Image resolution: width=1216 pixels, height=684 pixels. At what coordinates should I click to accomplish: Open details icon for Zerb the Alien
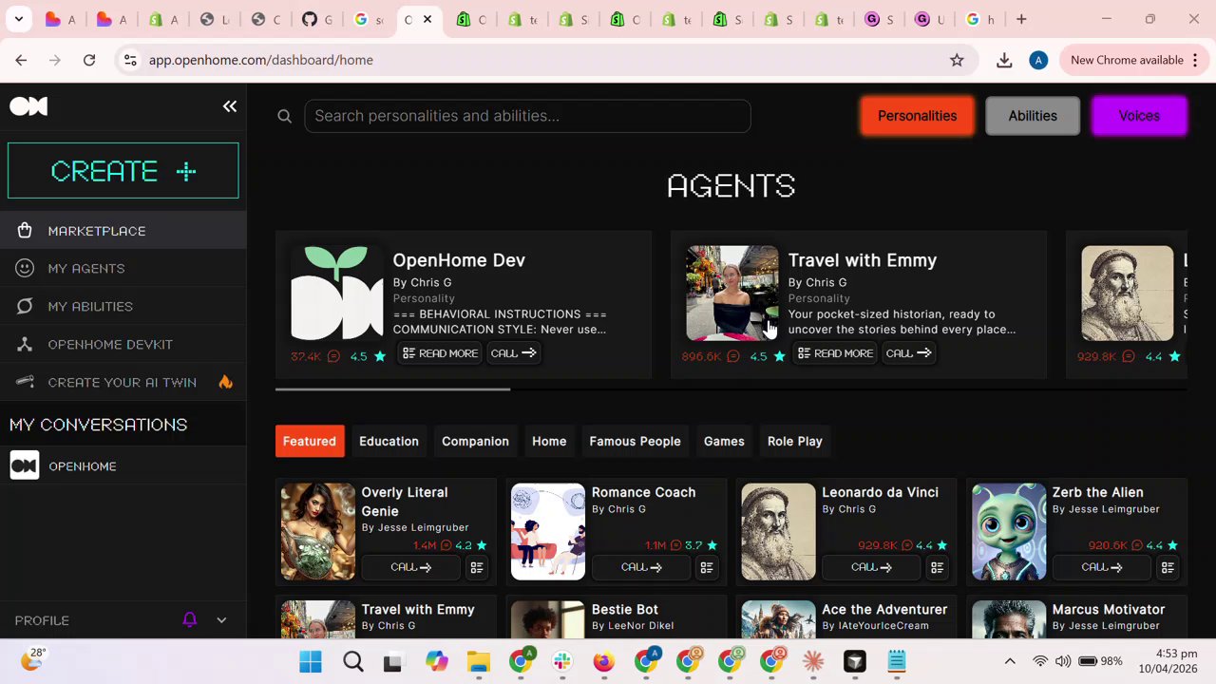pos(1168,567)
